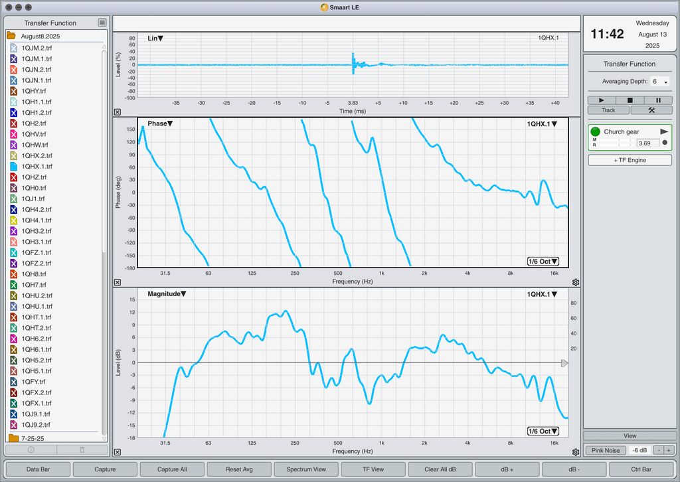Decrease generator level minus button
This screenshot has height=482, width=680.
coord(659,450)
